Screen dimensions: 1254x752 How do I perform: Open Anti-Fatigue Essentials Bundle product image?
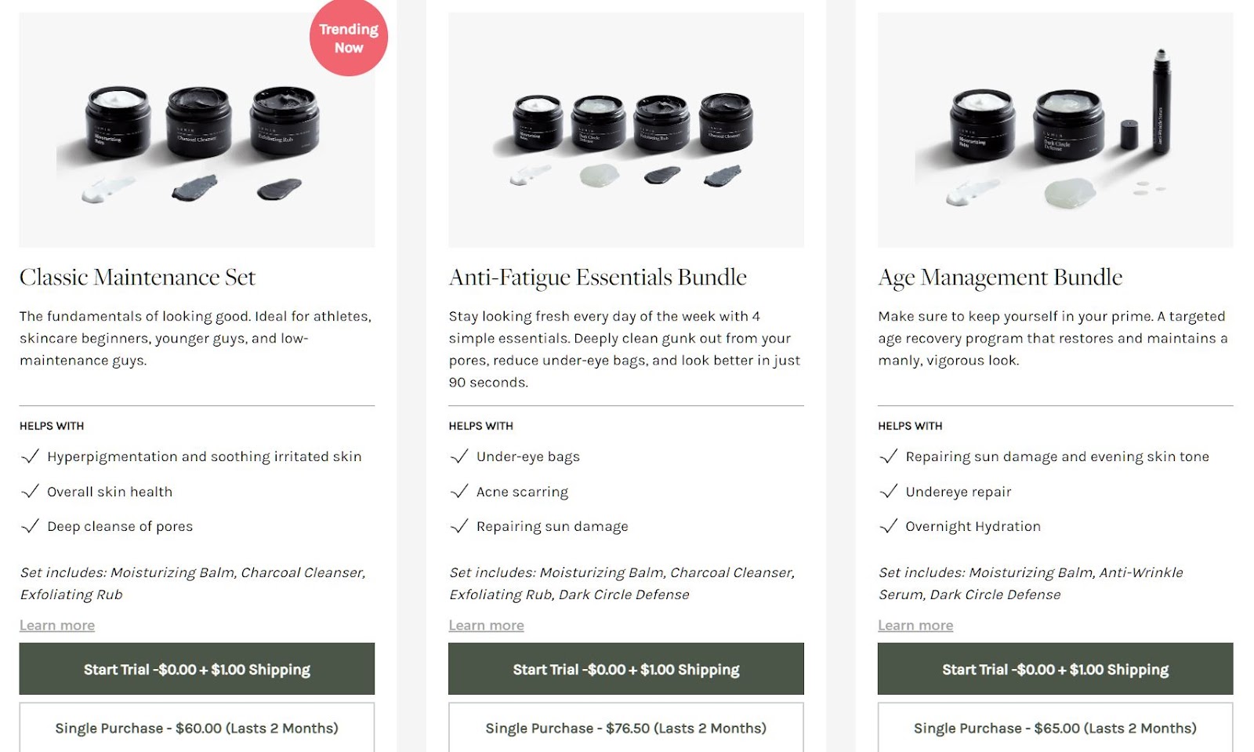click(626, 130)
